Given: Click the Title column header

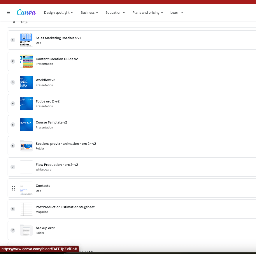Looking at the screenshot, I should pyautogui.click(x=24, y=22).
